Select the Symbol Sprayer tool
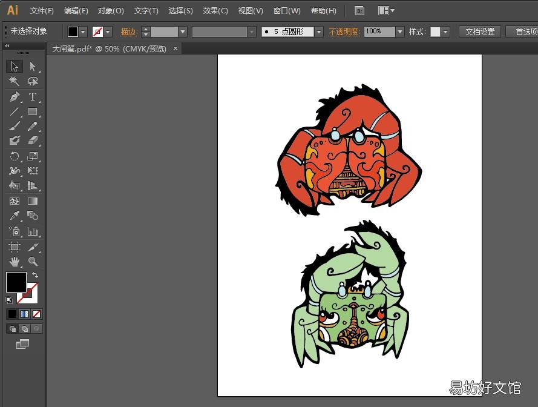This screenshot has width=538, height=407. [15, 231]
